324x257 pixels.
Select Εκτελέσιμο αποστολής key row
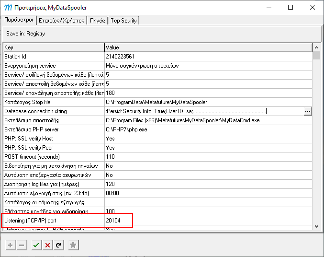coord(54,120)
